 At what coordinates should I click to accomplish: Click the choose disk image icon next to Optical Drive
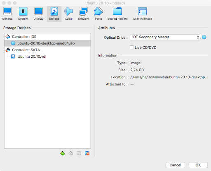point(204,37)
